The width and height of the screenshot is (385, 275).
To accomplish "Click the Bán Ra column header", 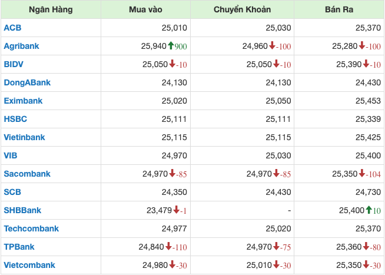I will (x=338, y=9).
